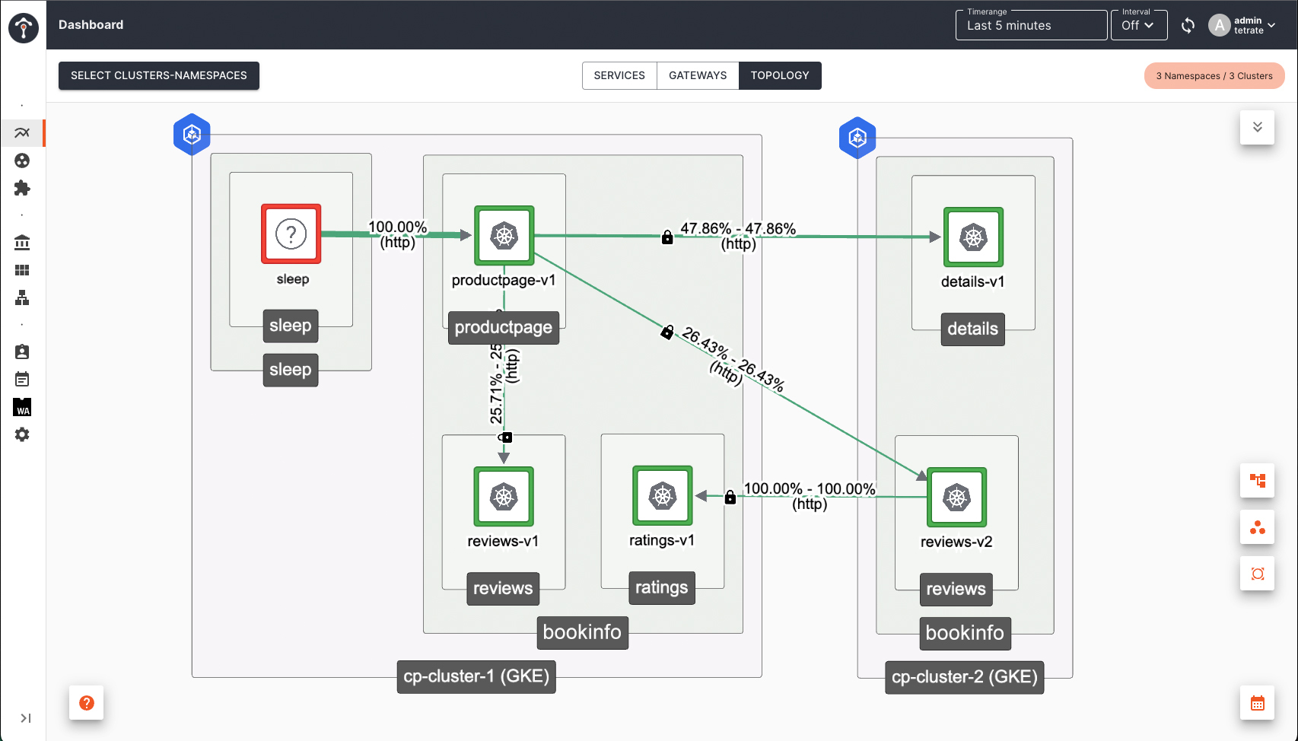Click the 3 Namespaces / 3 Clusters chip

point(1214,76)
